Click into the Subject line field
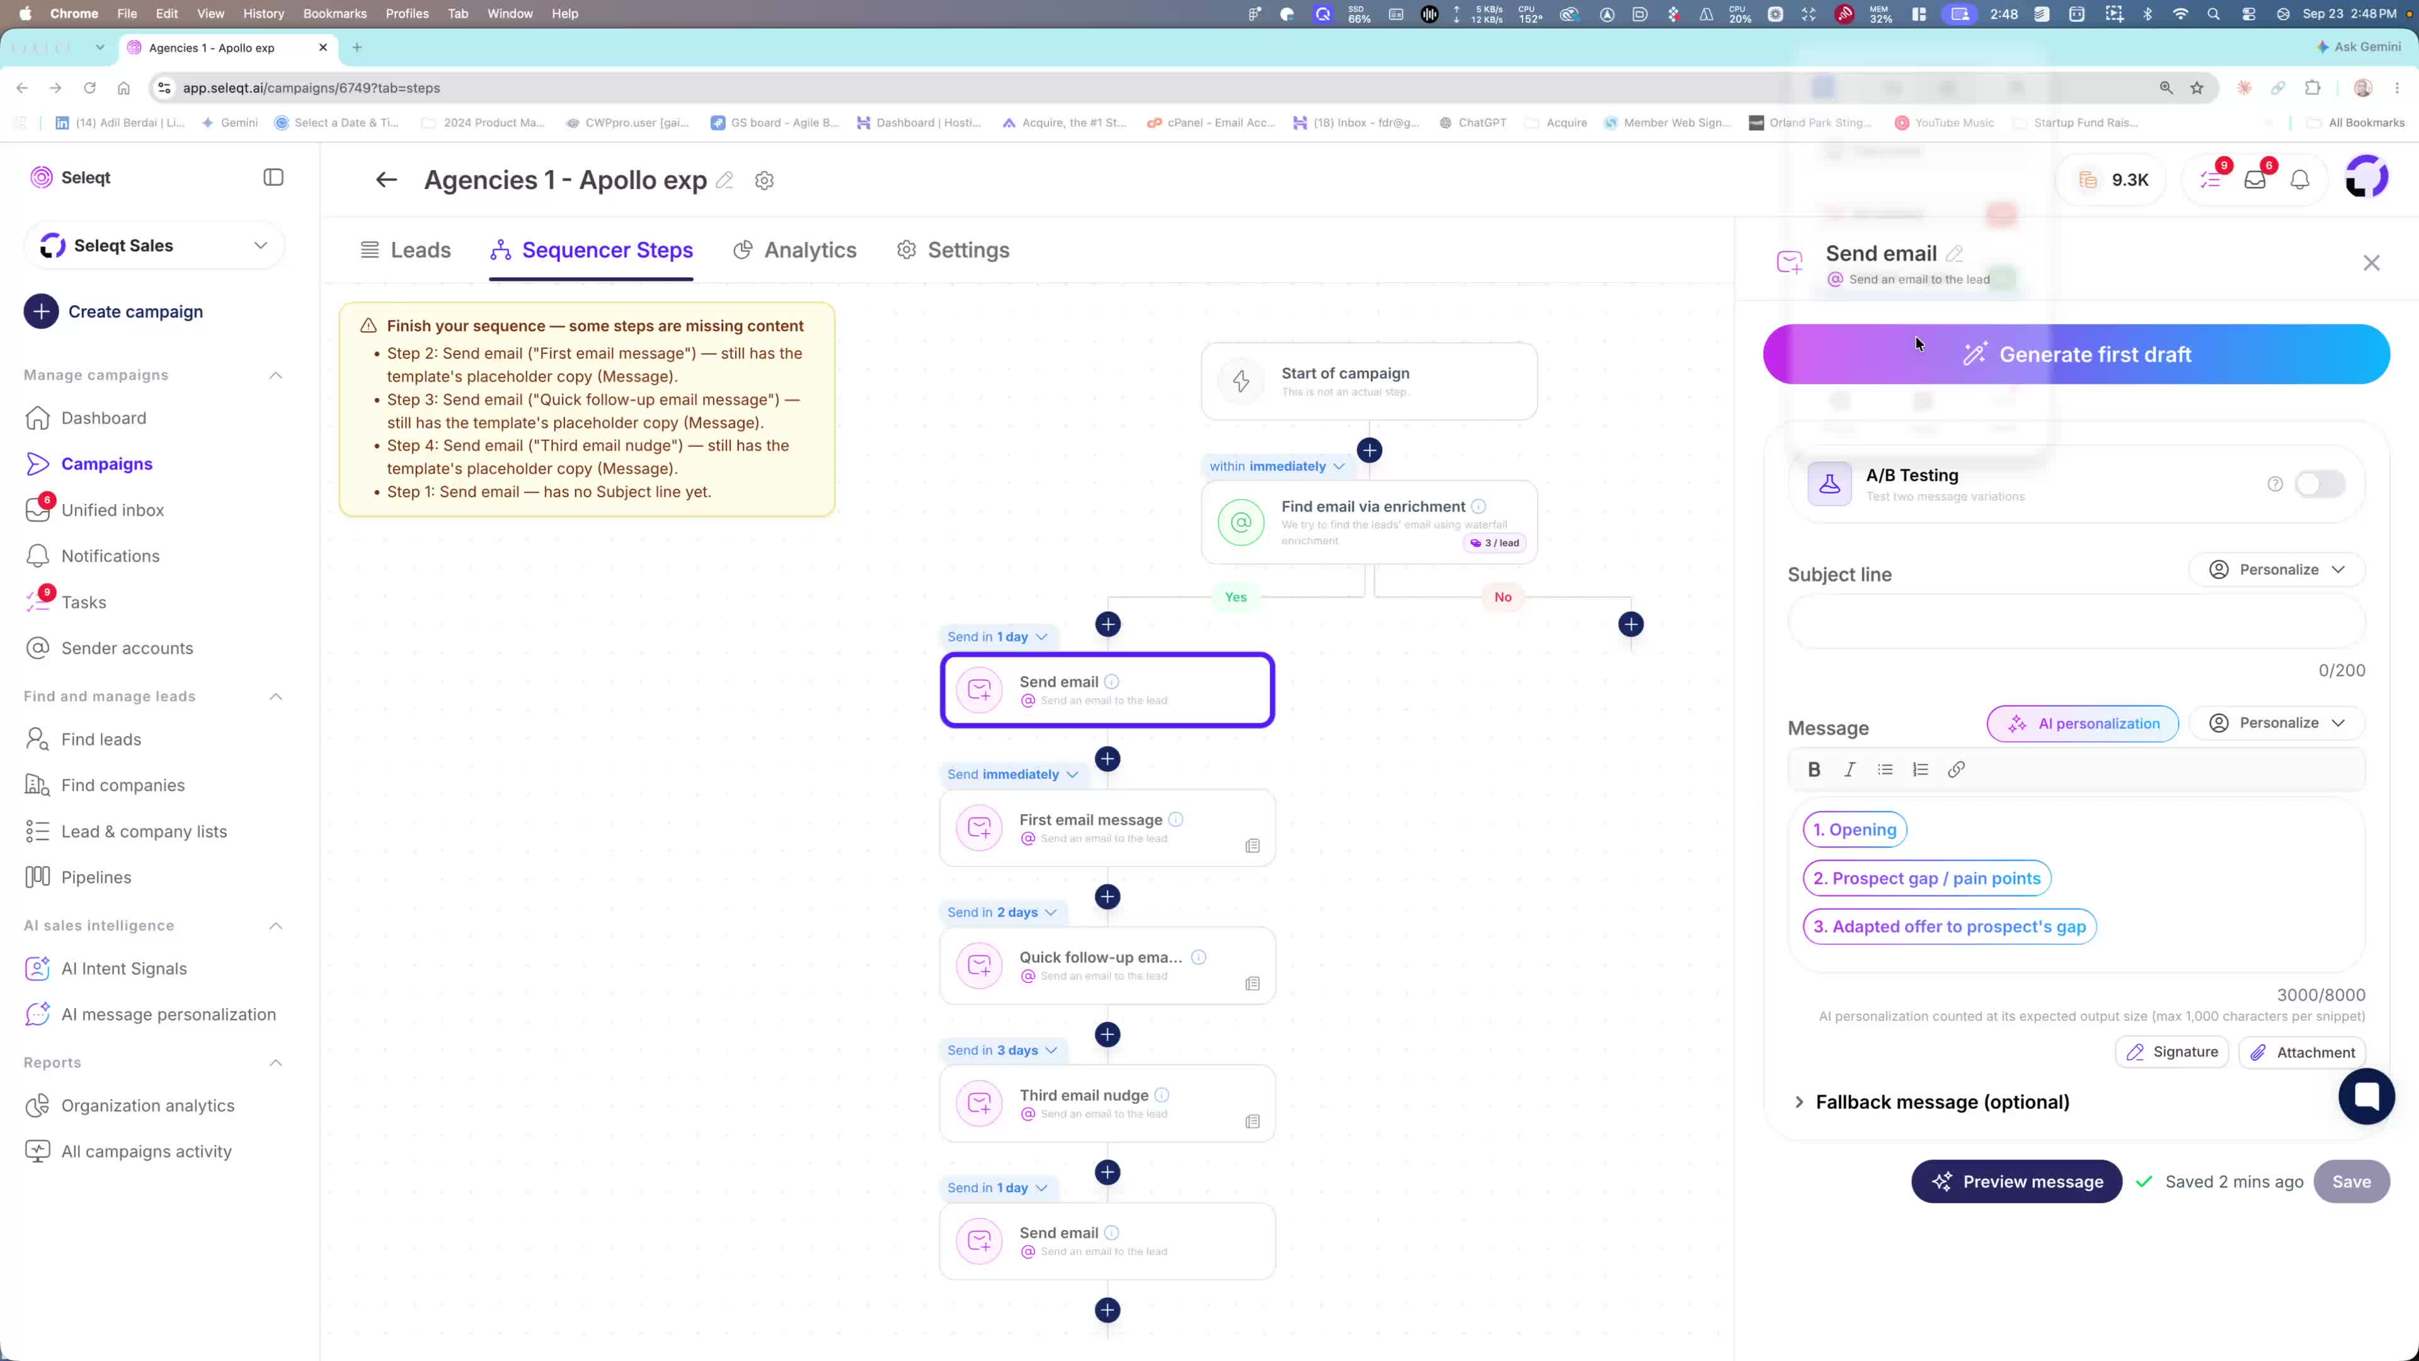Image resolution: width=2419 pixels, height=1361 pixels. point(2076,622)
